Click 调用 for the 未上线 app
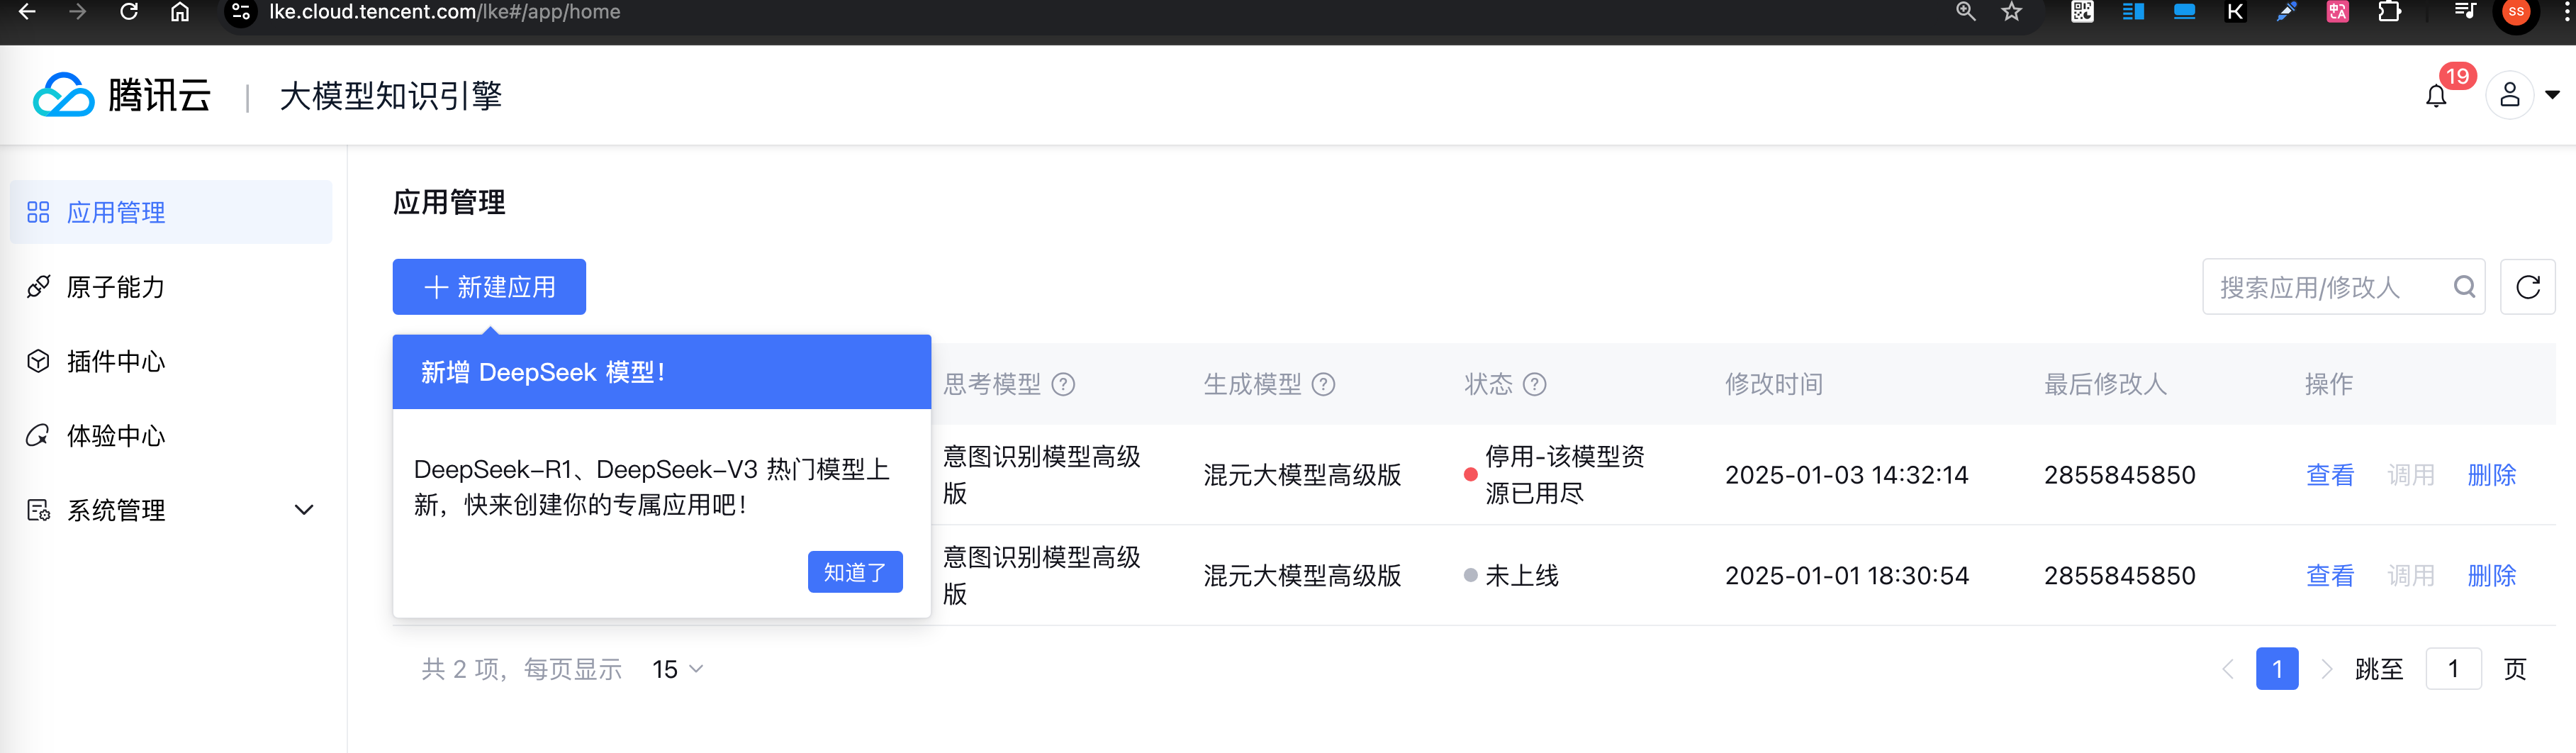Screen dimensions: 2576x753 coord(2411,576)
